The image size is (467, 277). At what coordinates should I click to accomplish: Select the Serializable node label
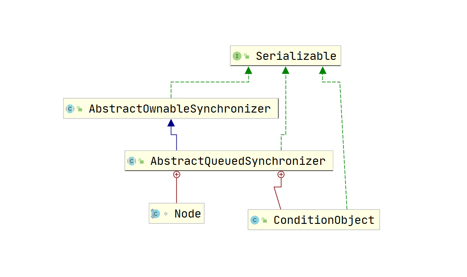coord(296,56)
